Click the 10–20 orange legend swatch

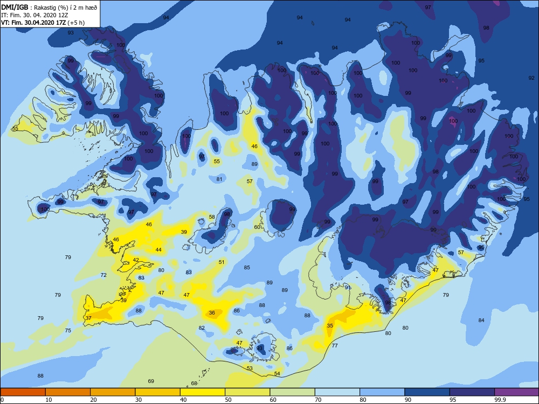click(68, 392)
